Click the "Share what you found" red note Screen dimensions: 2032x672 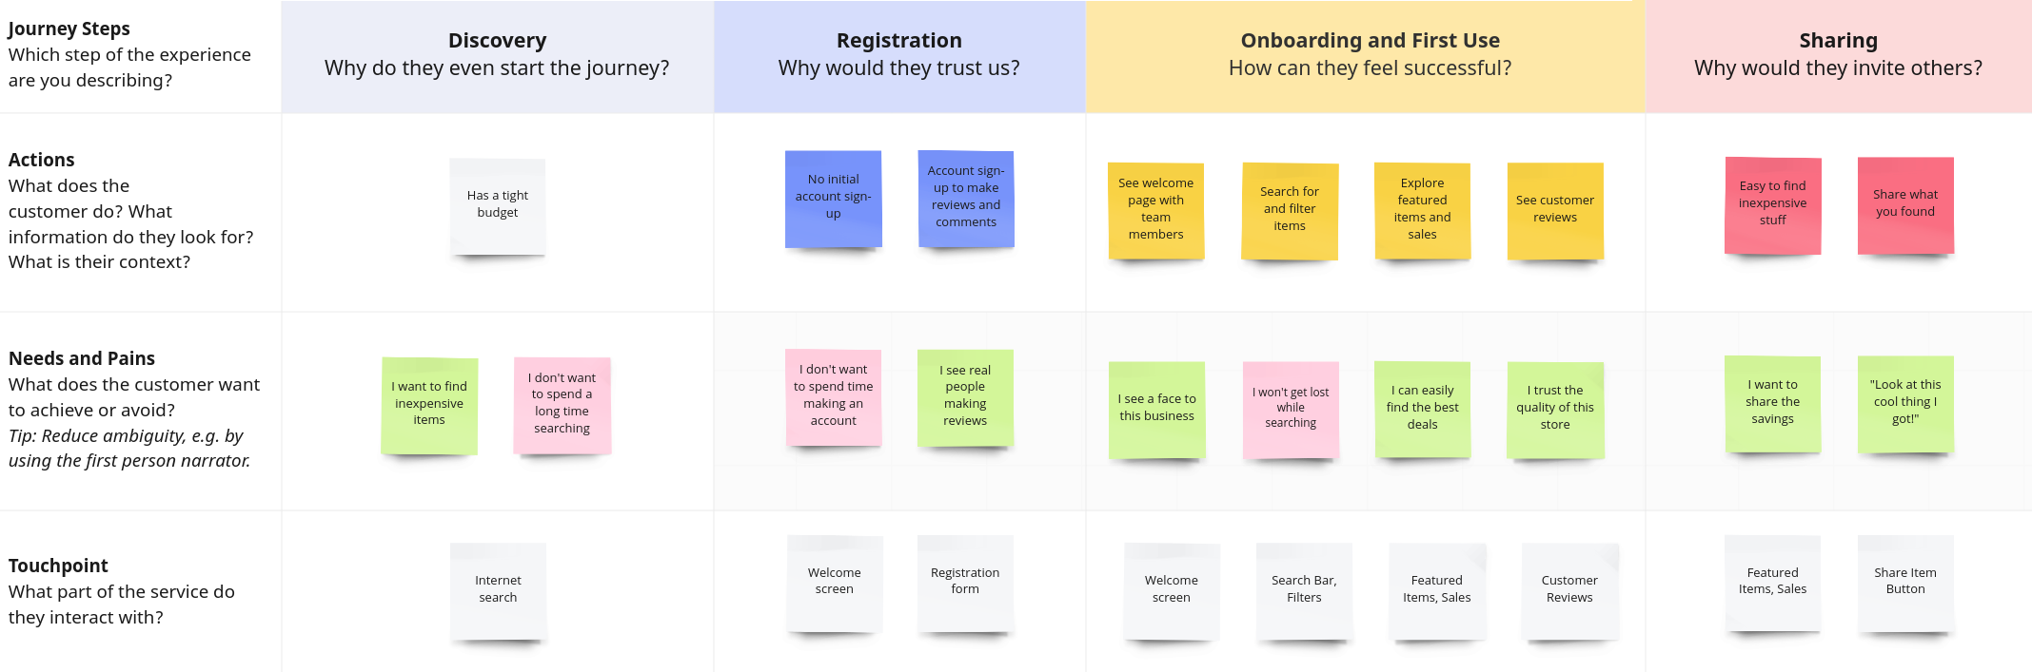(1904, 204)
